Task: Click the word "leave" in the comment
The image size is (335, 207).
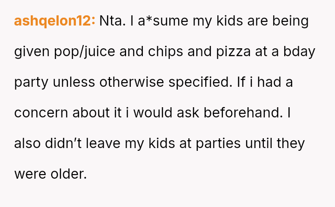Action: tap(103, 143)
